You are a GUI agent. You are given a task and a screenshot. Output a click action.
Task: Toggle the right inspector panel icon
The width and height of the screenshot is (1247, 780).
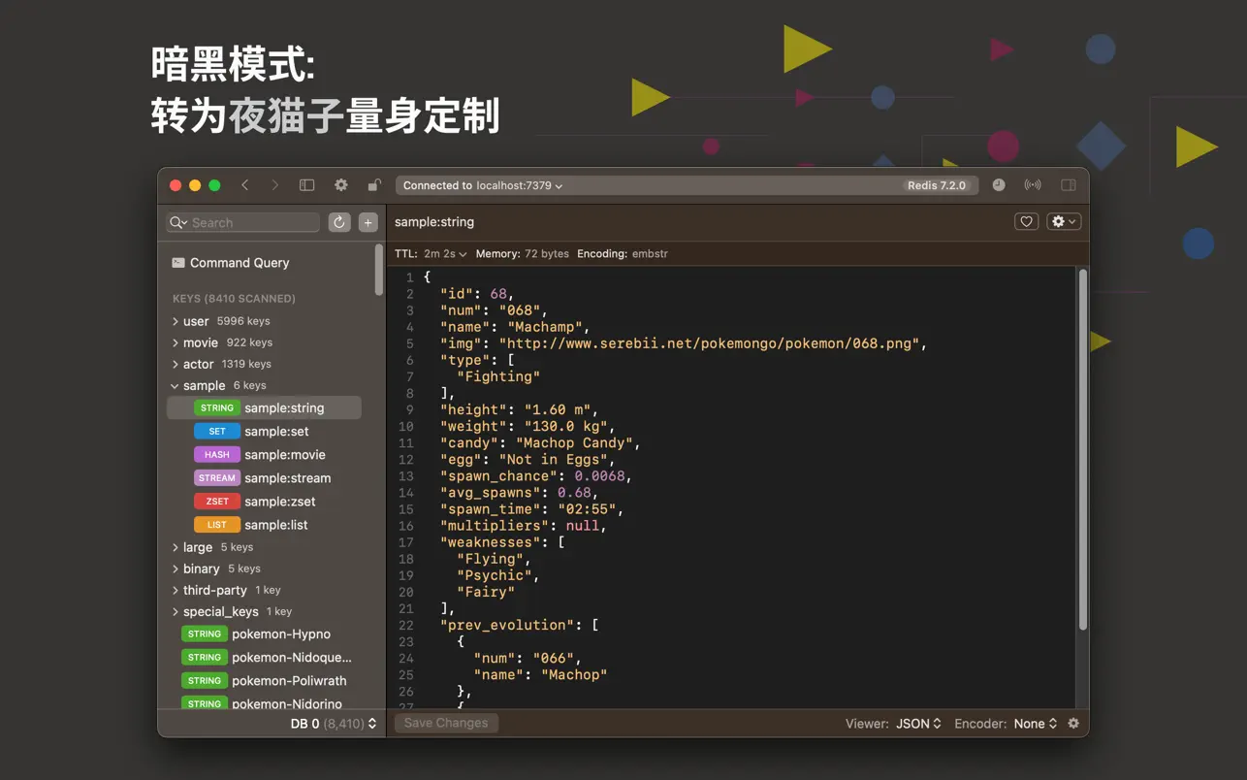pos(1069,185)
